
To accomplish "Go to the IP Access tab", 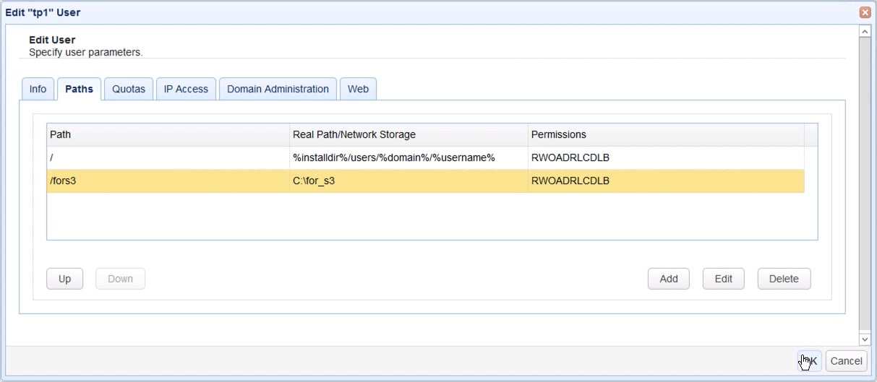I will click(x=186, y=89).
